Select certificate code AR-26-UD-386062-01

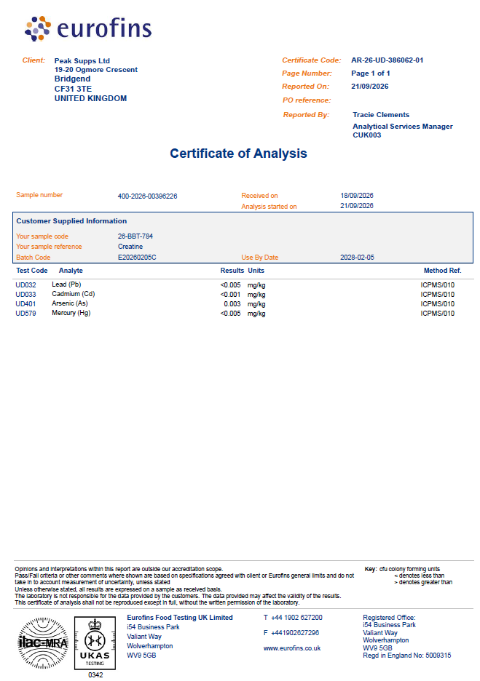387,60
